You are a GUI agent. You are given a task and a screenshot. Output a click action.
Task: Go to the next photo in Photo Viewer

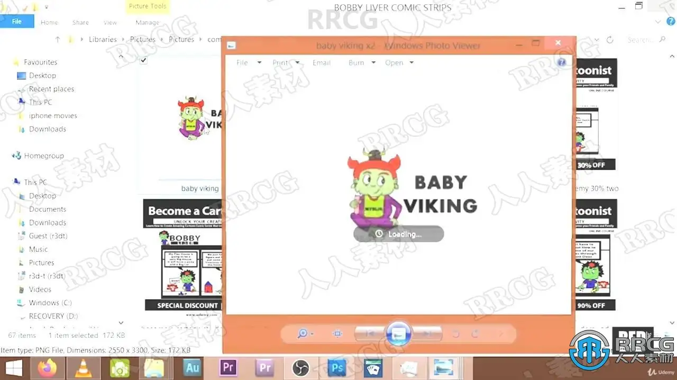pyautogui.click(x=427, y=334)
